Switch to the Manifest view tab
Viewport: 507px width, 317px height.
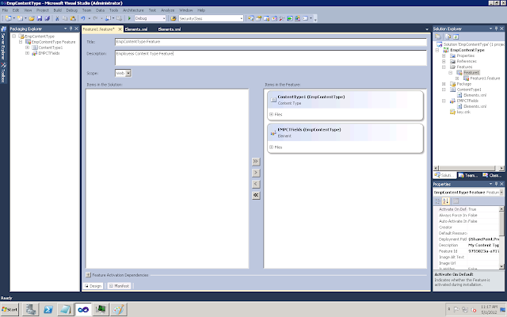coord(120,286)
